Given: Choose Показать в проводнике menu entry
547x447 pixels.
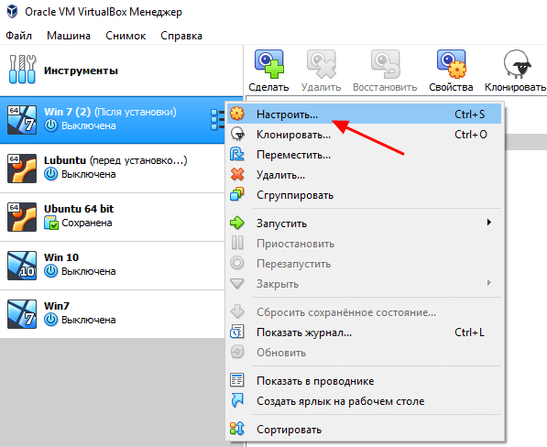Looking at the screenshot, I should click(x=364, y=381).
